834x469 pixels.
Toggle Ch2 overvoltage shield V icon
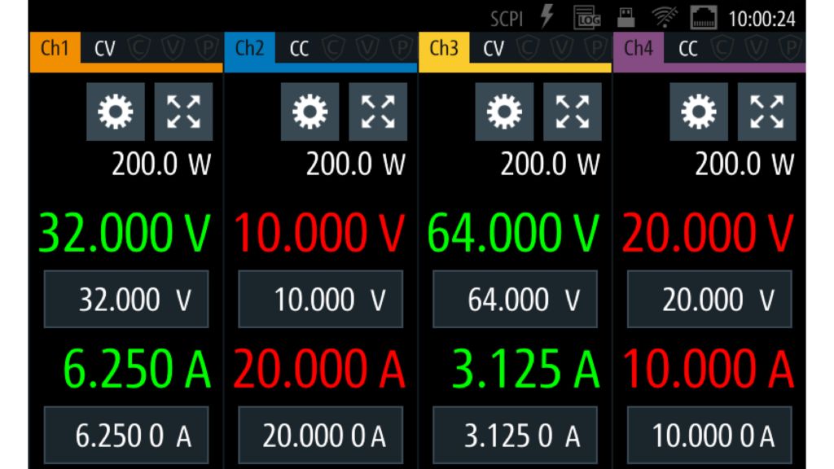click(x=367, y=49)
